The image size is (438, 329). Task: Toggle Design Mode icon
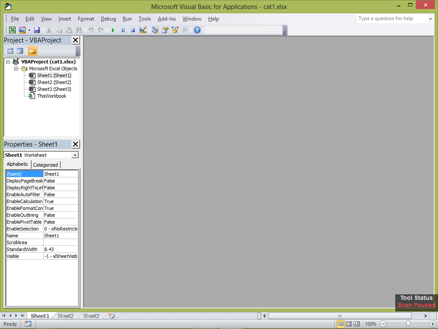tap(143, 30)
